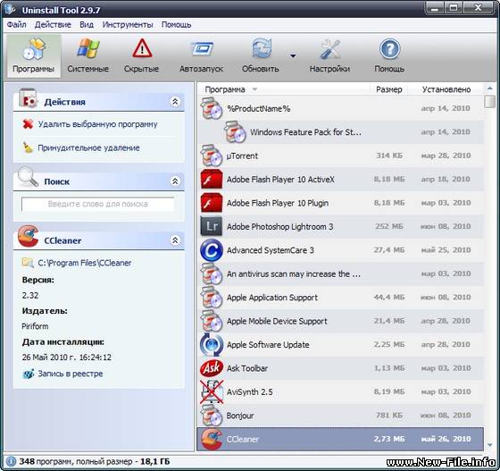Collapse the CCleaner details panel
This screenshot has width=500, height=471.
coord(175,240)
